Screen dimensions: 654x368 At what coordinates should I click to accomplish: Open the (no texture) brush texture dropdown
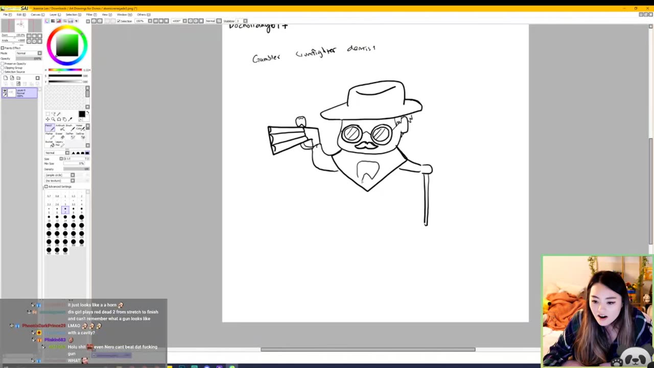[x=60, y=180]
